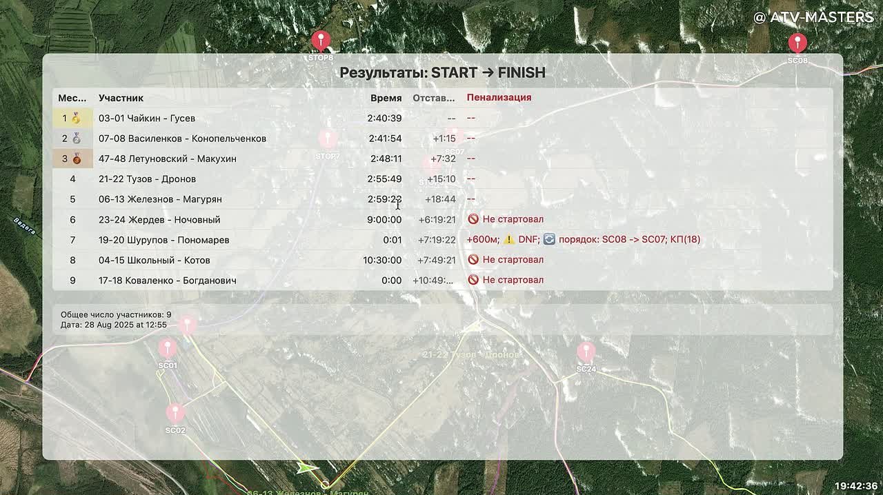Click the gap value +7:19:22

[x=437, y=240]
